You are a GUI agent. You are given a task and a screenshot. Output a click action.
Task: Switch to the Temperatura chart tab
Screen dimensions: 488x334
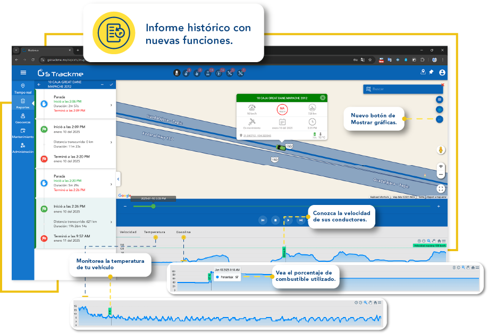154,232
